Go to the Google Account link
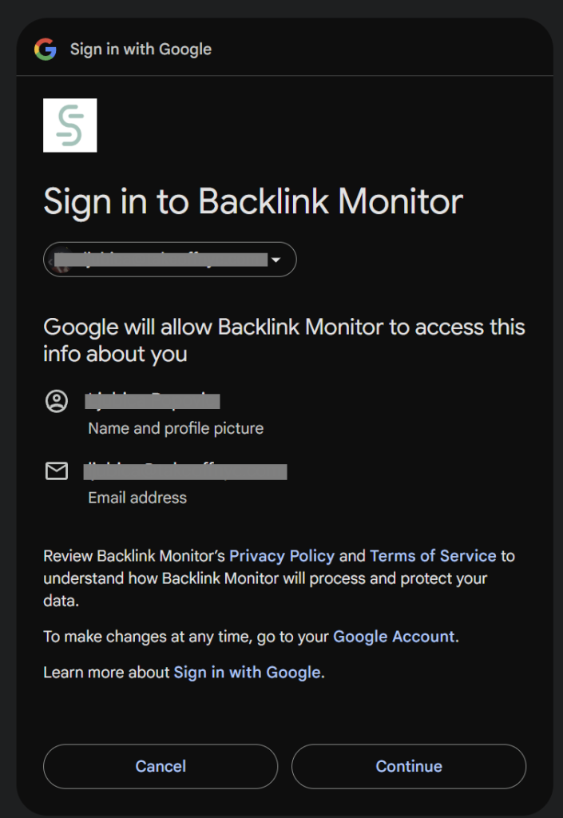This screenshot has height=818, width=563. point(394,637)
